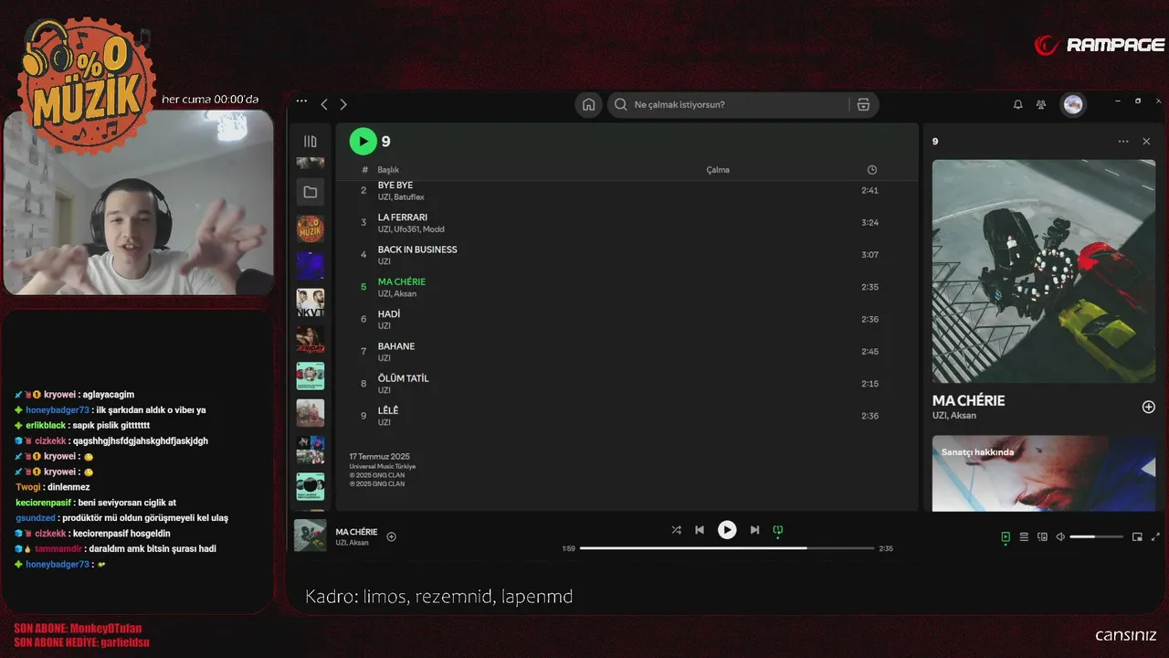
Task: Open now-playing cover thumbnail in bottom bar
Action: pos(311,536)
